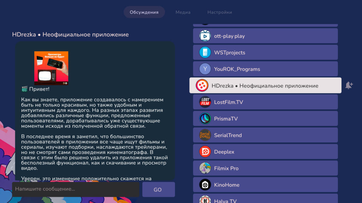Click the LostFilm.TV logo icon
The image size is (362, 203).
205,102
